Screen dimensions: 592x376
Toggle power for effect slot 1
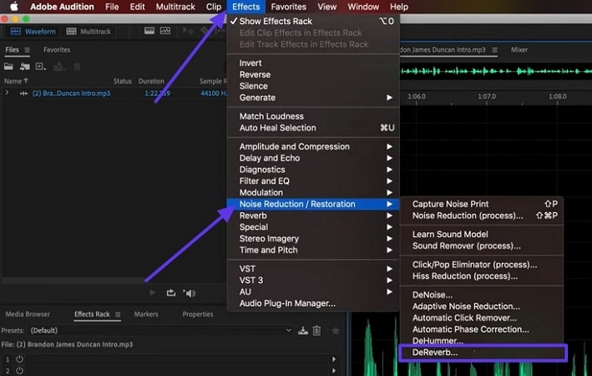(20, 359)
